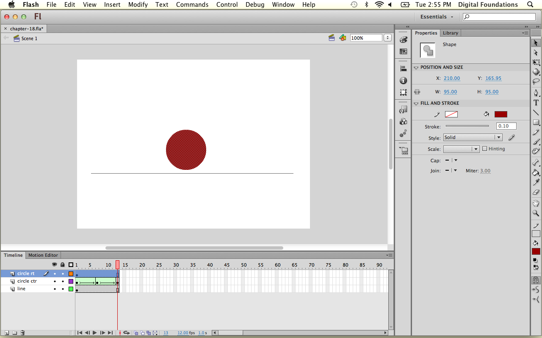Activate the Eyedropper tool
The image size is (542, 338).
coord(536,183)
